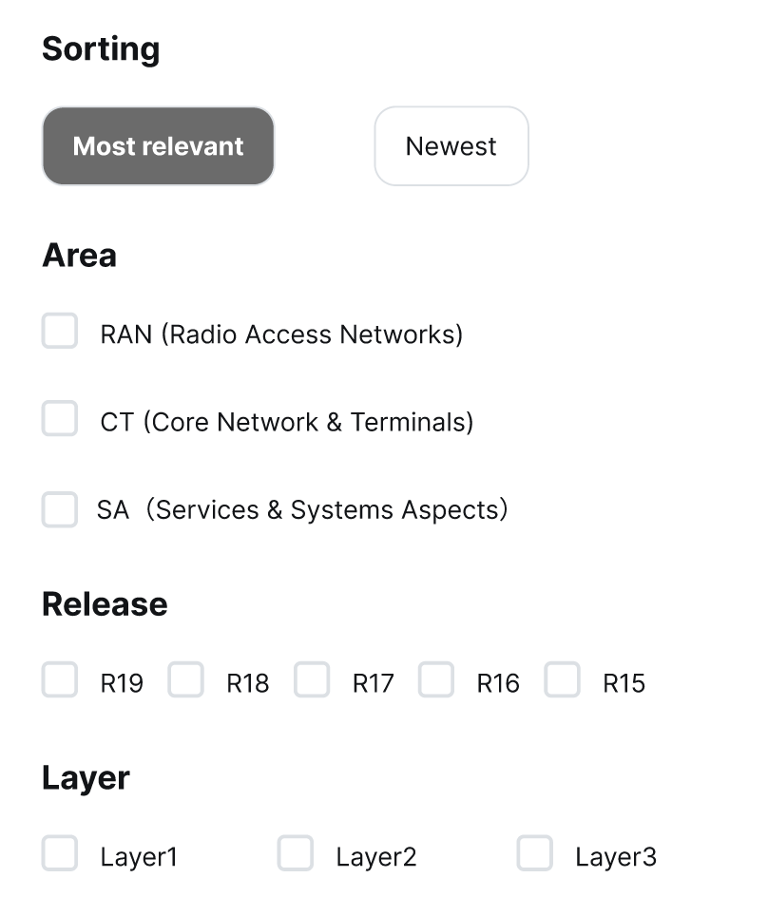This screenshot has height=897, width=768.
Task: Toggle the Layer3 checkbox box
Action: pos(535,854)
